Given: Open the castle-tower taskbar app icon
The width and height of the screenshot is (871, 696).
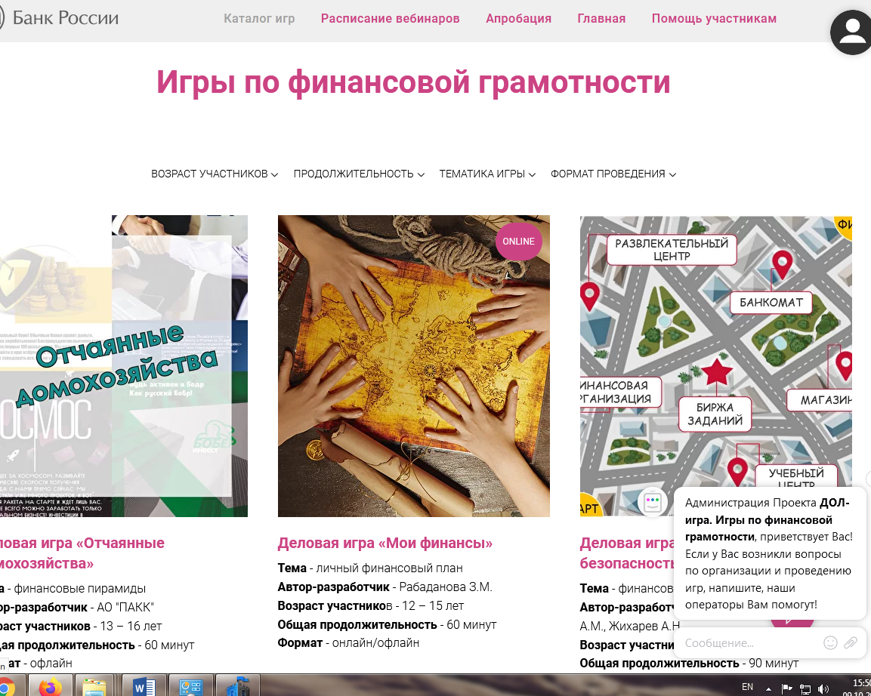Looking at the screenshot, I should [238, 688].
